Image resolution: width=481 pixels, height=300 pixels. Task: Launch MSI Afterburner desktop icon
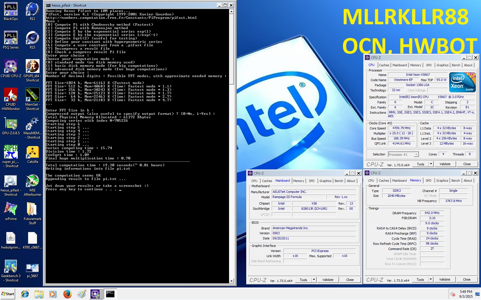pyautogui.click(x=32, y=185)
